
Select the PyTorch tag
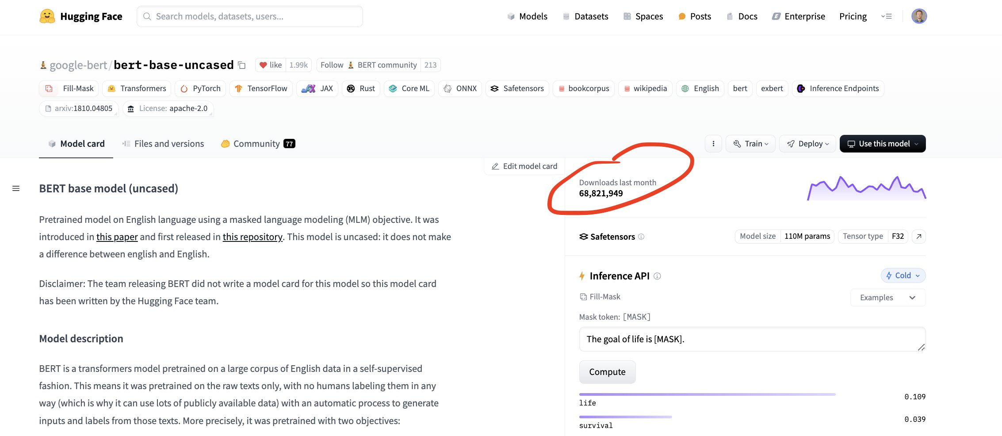[x=200, y=88]
